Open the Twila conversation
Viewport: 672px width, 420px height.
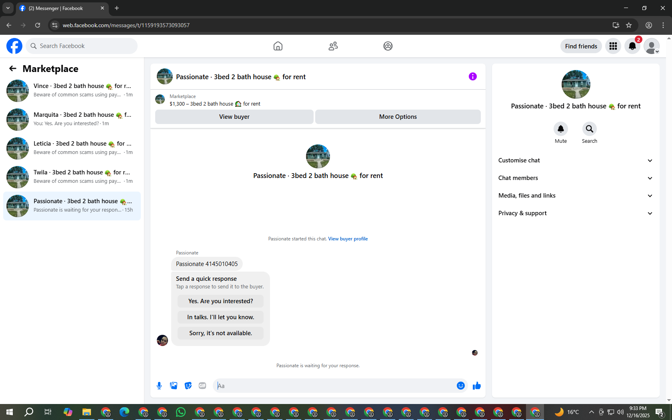coord(72,177)
